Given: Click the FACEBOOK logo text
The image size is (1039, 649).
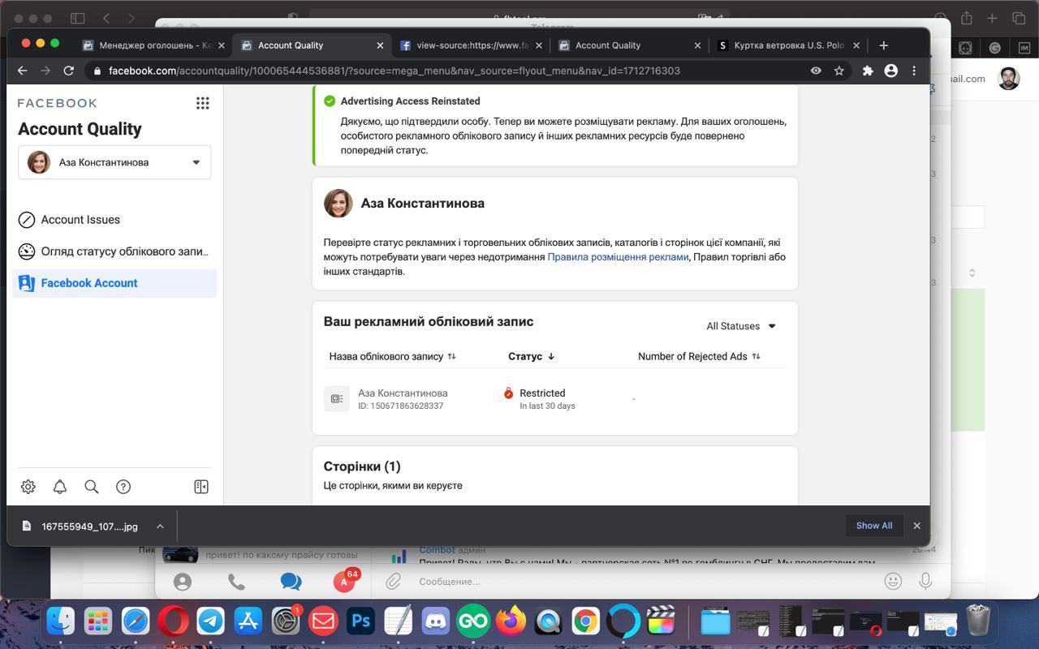Looking at the screenshot, I should [57, 103].
